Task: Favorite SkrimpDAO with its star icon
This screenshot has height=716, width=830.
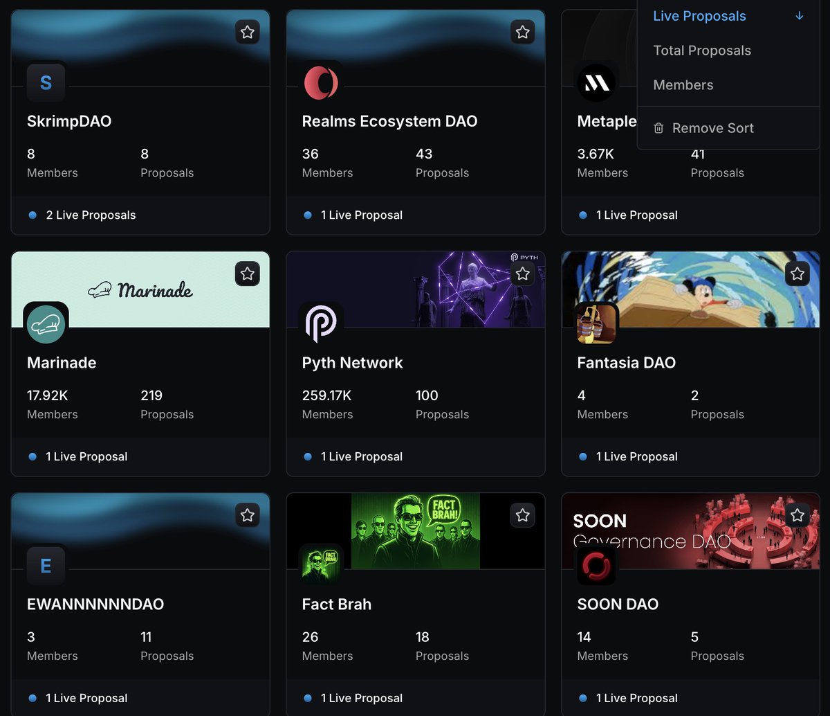Action: (x=248, y=32)
